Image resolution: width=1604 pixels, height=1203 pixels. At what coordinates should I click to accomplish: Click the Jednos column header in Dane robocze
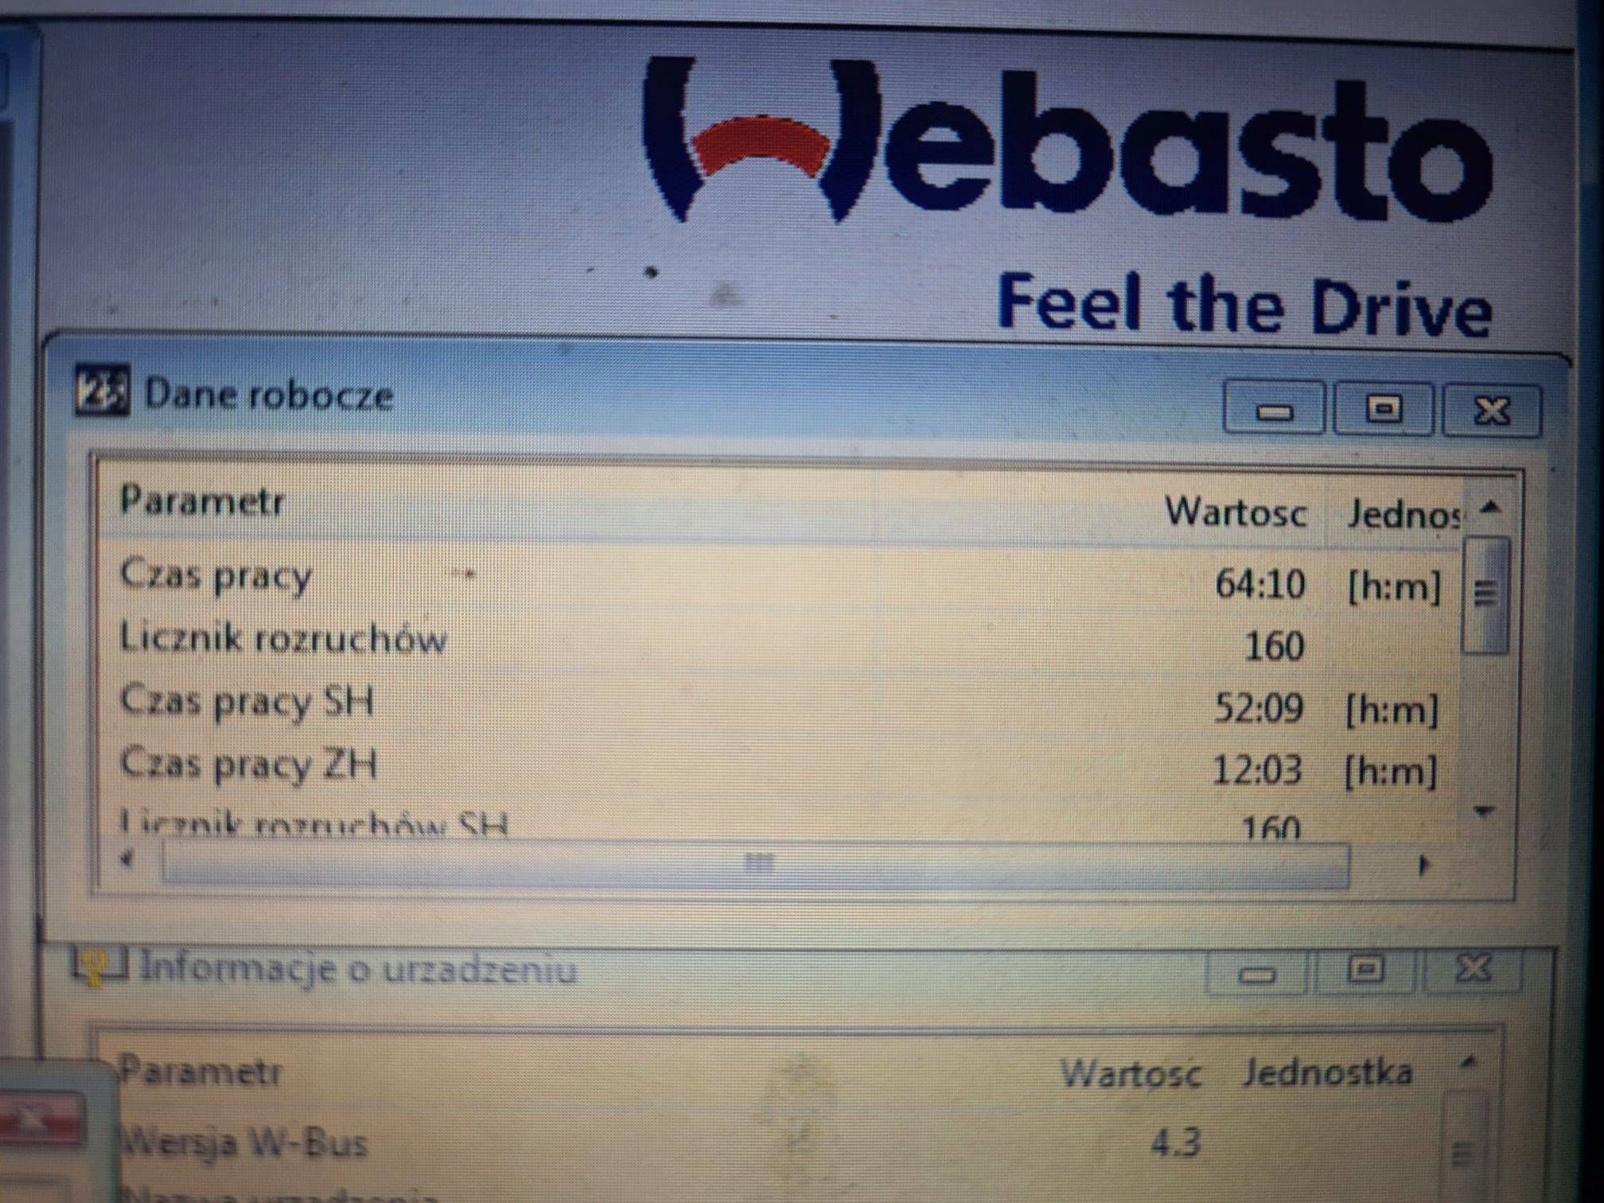[x=1403, y=514]
